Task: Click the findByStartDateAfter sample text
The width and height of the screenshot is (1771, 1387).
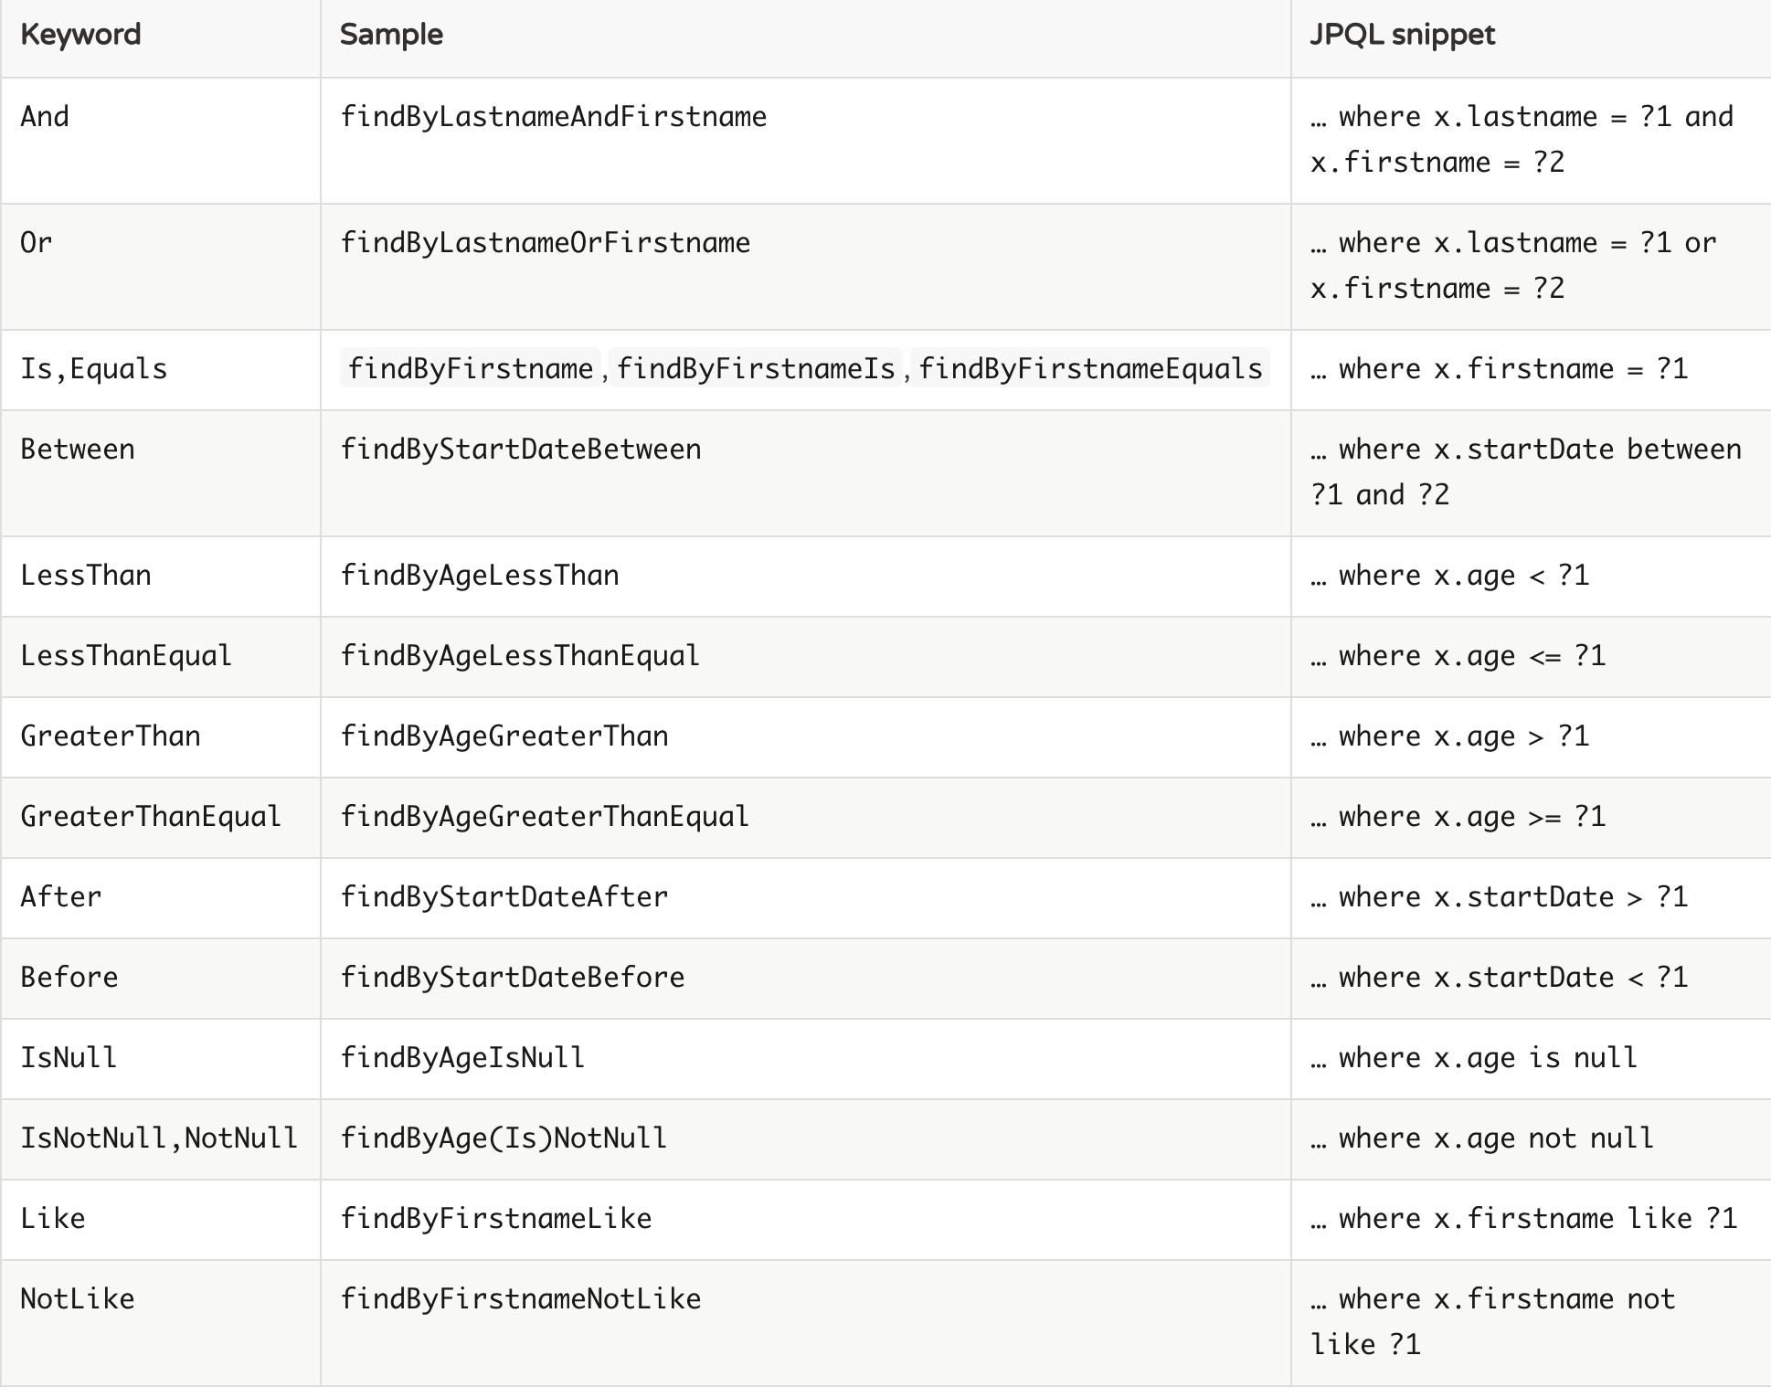Action: (x=504, y=896)
